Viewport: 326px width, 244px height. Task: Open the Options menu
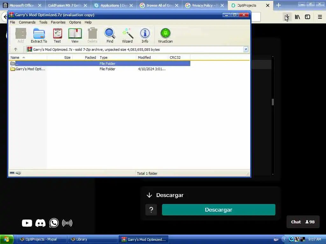(75, 22)
